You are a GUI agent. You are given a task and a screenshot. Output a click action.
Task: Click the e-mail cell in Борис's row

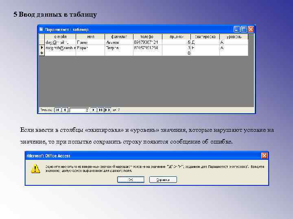[60, 48]
